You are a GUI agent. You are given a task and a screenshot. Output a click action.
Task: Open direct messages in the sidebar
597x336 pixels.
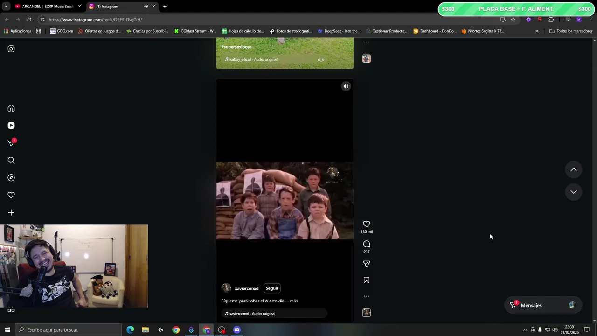click(11, 143)
